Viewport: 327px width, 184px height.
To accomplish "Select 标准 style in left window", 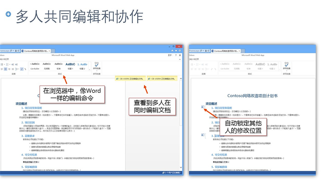I will pyautogui.click(x=58, y=66).
